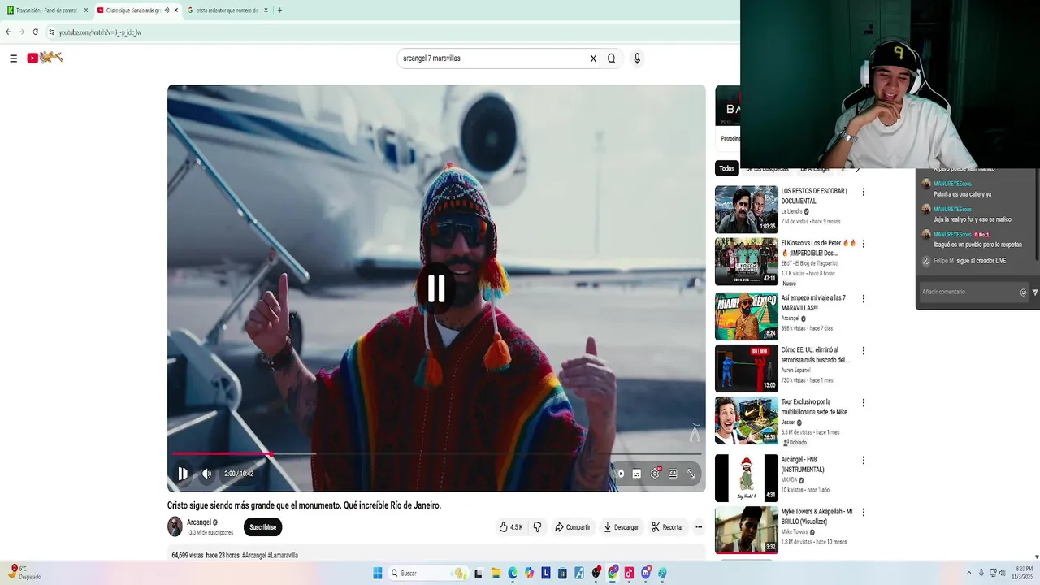
Task: Switch to Transmisión - Panel de control tab
Action: [x=47, y=11]
